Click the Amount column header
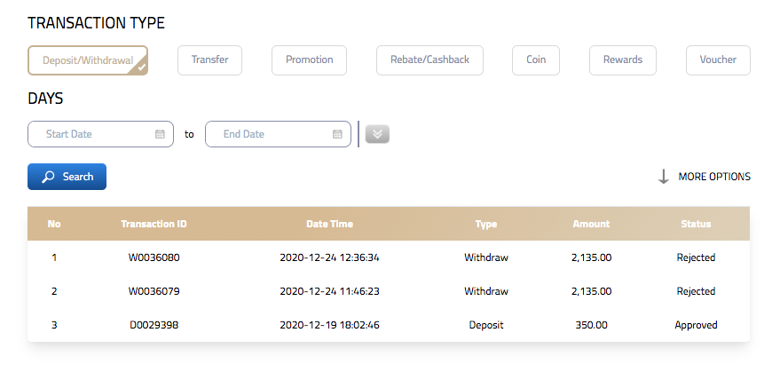Image resolution: width=772 pixels, height=388 pixels. click(591, 224)
